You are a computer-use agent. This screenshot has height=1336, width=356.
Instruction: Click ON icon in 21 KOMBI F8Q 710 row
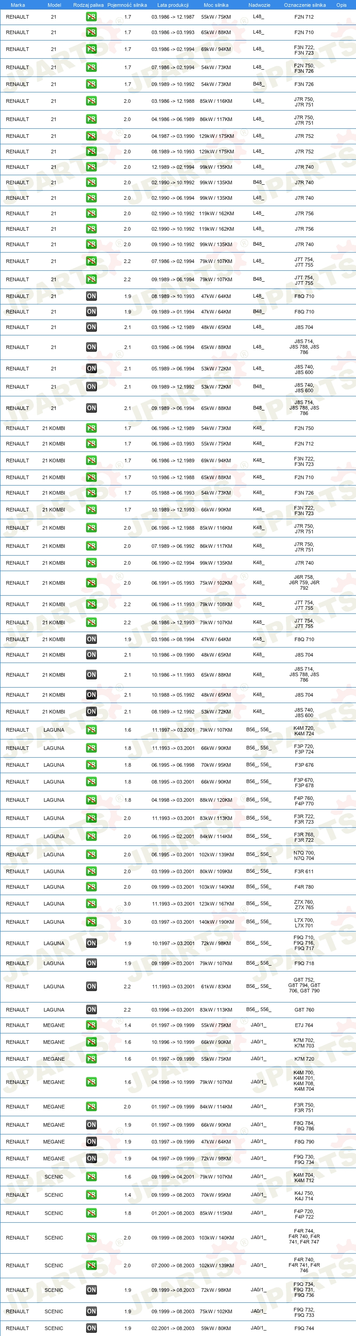click(x=92, y=639)
